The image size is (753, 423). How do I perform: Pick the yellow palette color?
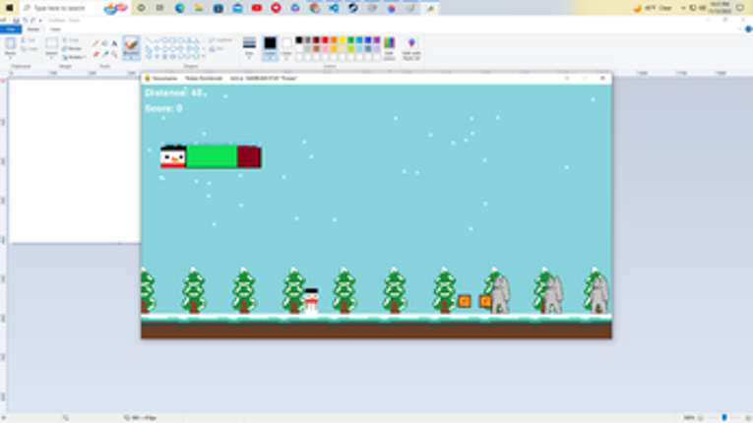[x=342, y=40]
